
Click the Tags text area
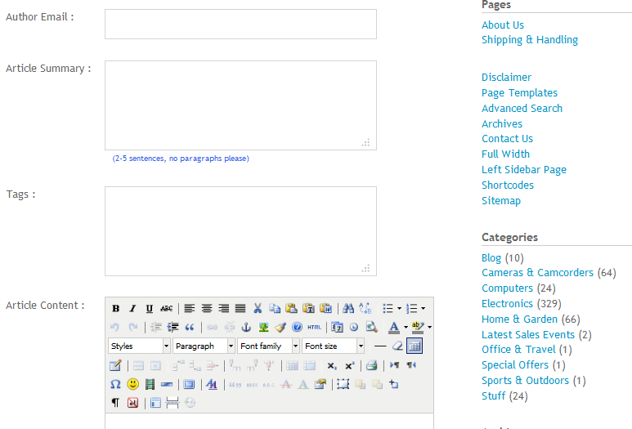tap(240, 231)
